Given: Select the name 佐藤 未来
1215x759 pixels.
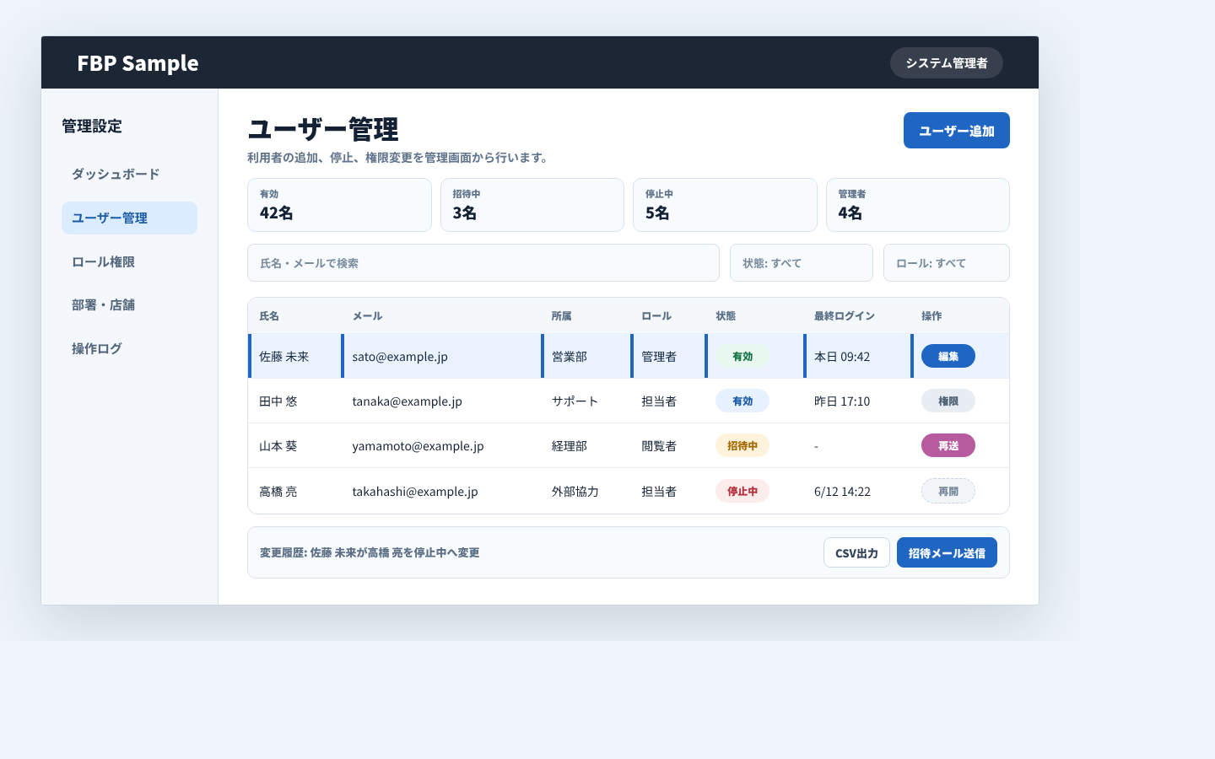Looking at the screenshot, I should [284, 357].
